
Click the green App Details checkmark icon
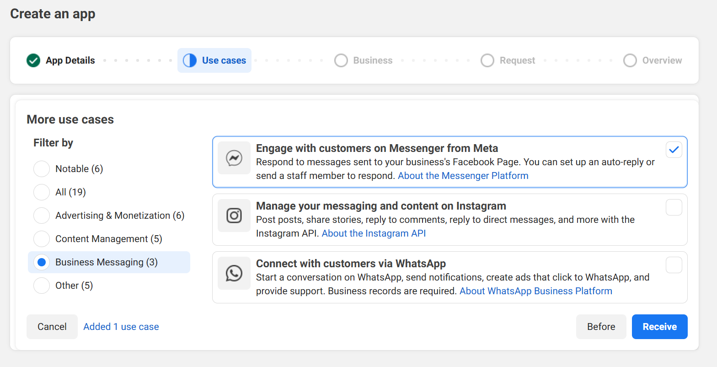[x=33, y=60]
